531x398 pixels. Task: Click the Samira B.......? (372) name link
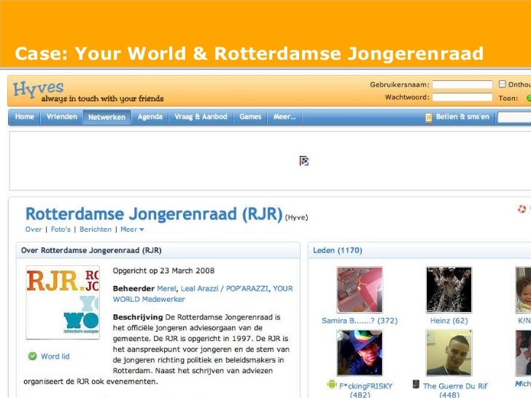tap(360, 321)
